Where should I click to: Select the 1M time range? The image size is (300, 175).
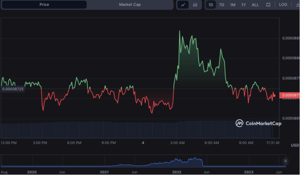(233, 5)
